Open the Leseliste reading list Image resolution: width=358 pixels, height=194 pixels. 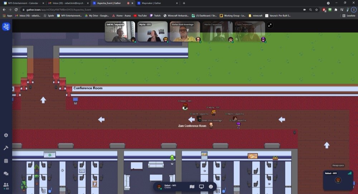tap(349, 16)
